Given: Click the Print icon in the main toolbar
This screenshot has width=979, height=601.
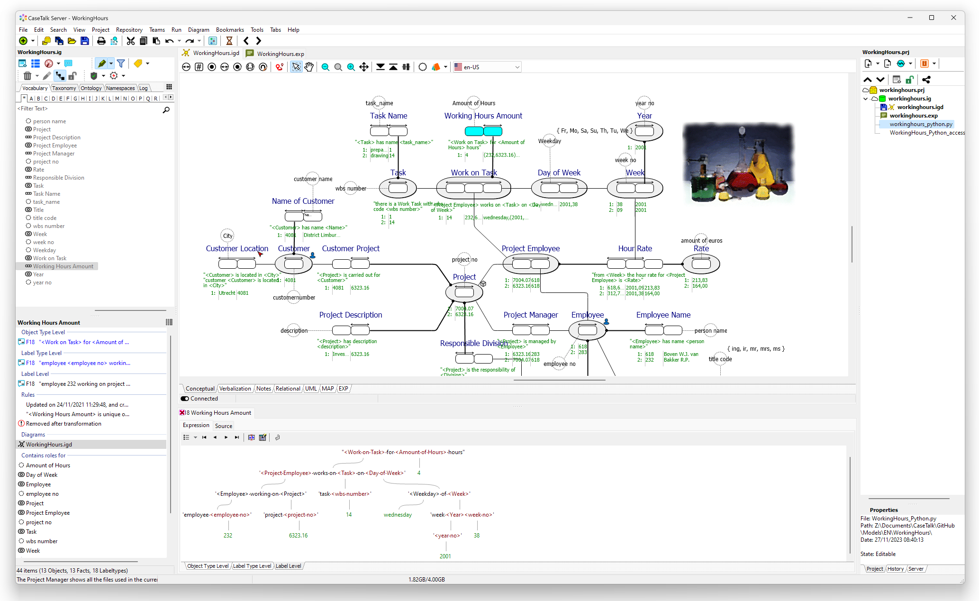Looking at the screenshot, I should click(x=101, y=41).
